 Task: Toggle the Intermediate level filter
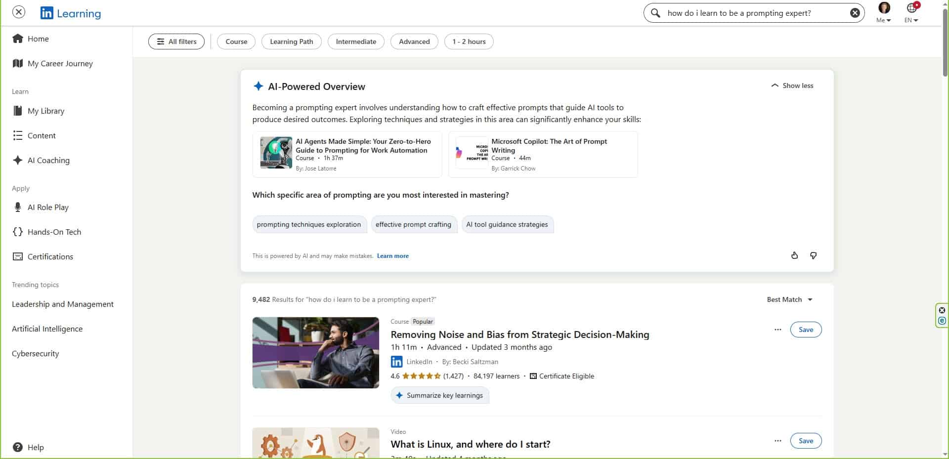point(356,42)
